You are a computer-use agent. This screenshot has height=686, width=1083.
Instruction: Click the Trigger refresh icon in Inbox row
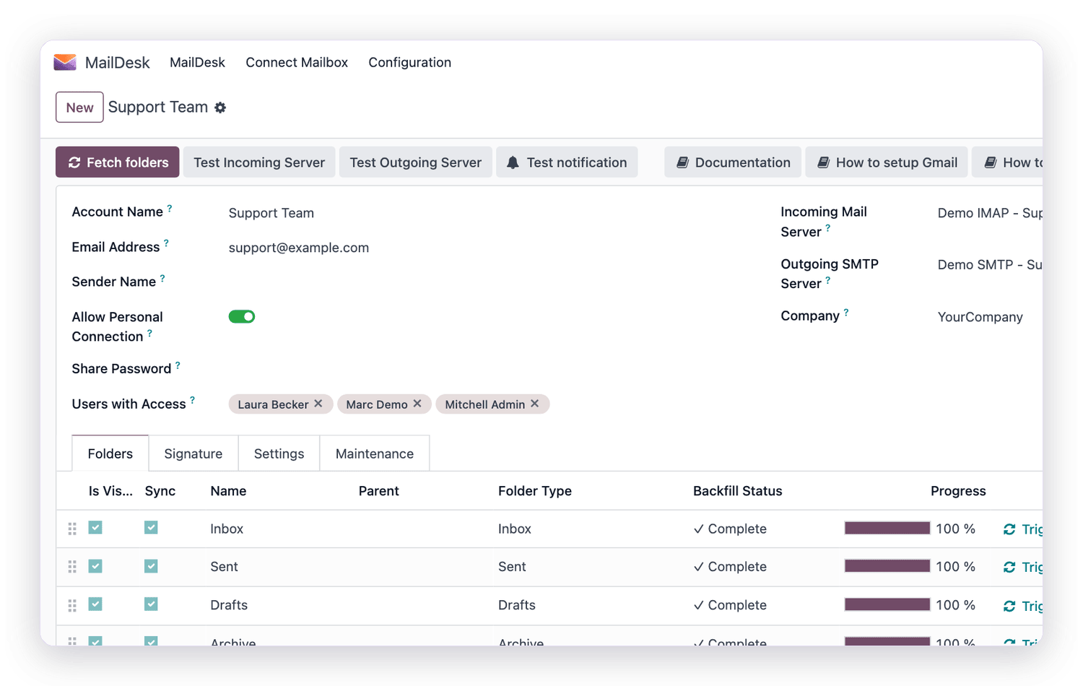pyautogui.click(x=1009, y=529)
